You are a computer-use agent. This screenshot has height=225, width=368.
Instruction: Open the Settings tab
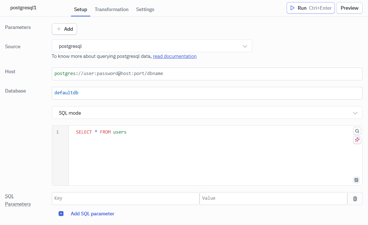tap(145, 9)
